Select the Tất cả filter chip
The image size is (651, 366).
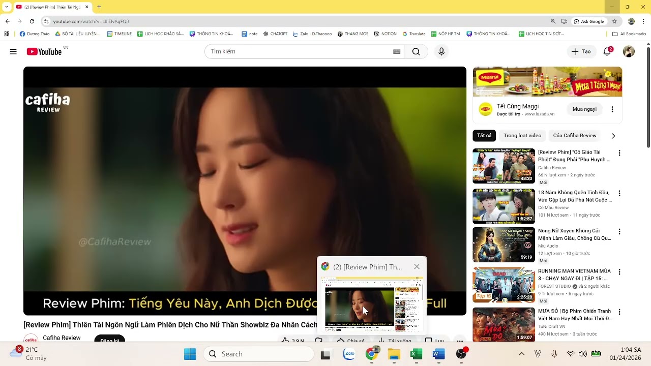click(x=484, y=136)
